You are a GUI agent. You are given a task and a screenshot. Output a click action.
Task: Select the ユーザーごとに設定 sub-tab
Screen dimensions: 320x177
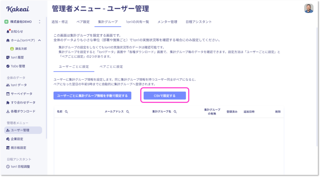pos(74,67)
